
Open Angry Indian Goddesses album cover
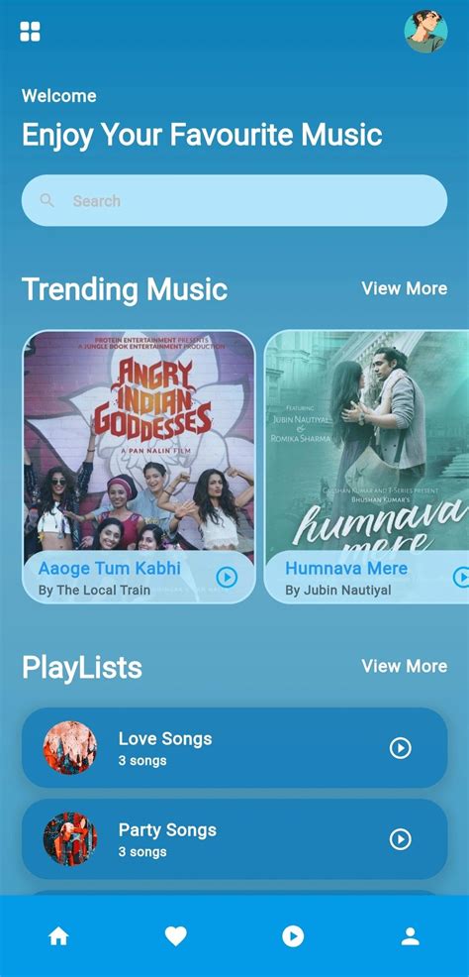[139, 440]
